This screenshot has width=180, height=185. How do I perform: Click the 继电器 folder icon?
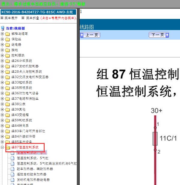click(7, 45)
